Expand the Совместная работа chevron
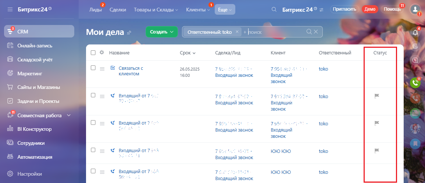 point(69,115)
